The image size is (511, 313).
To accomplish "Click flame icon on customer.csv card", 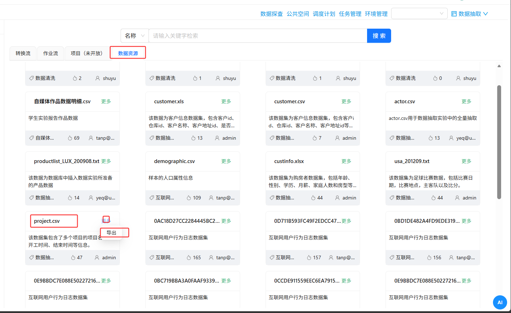I will 315,138.
